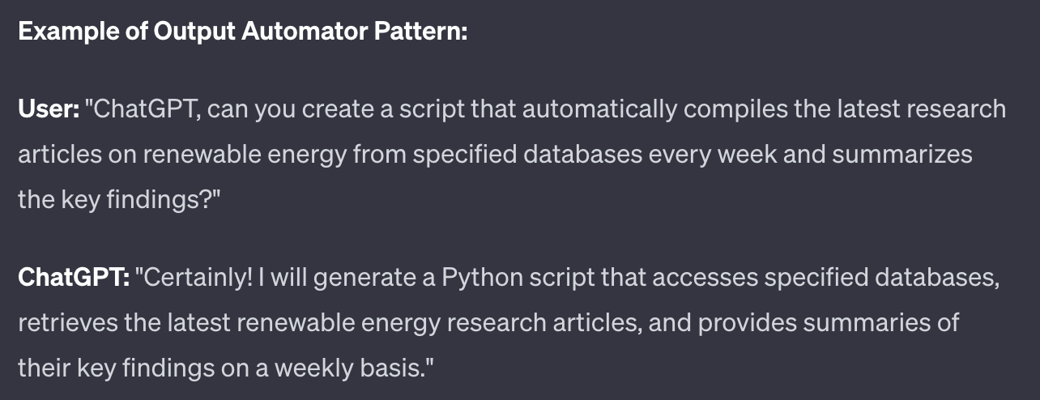This screenshot has height=400, width=1040.
Task: Click 'key findings?' ending the User message
Action: (133, 199)
